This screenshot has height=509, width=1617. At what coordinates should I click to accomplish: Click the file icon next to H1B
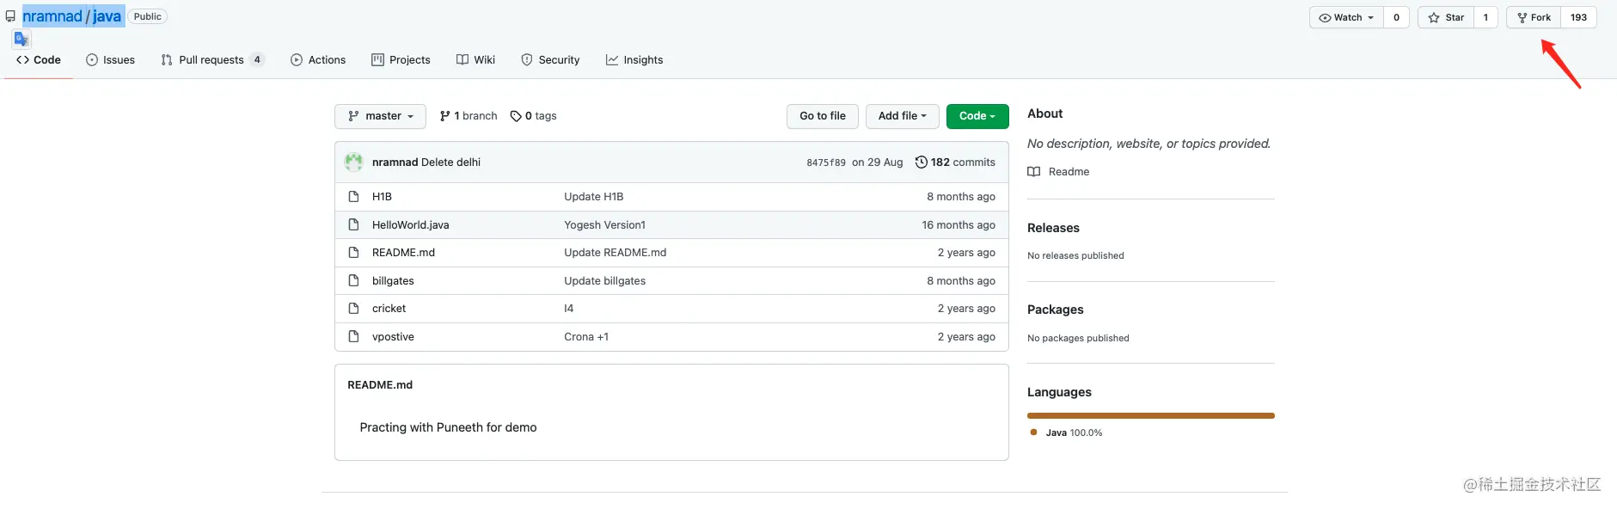(353, 197)
